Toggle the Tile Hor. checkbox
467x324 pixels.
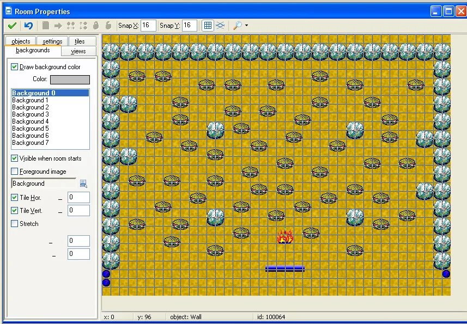[x=14, y=197]
